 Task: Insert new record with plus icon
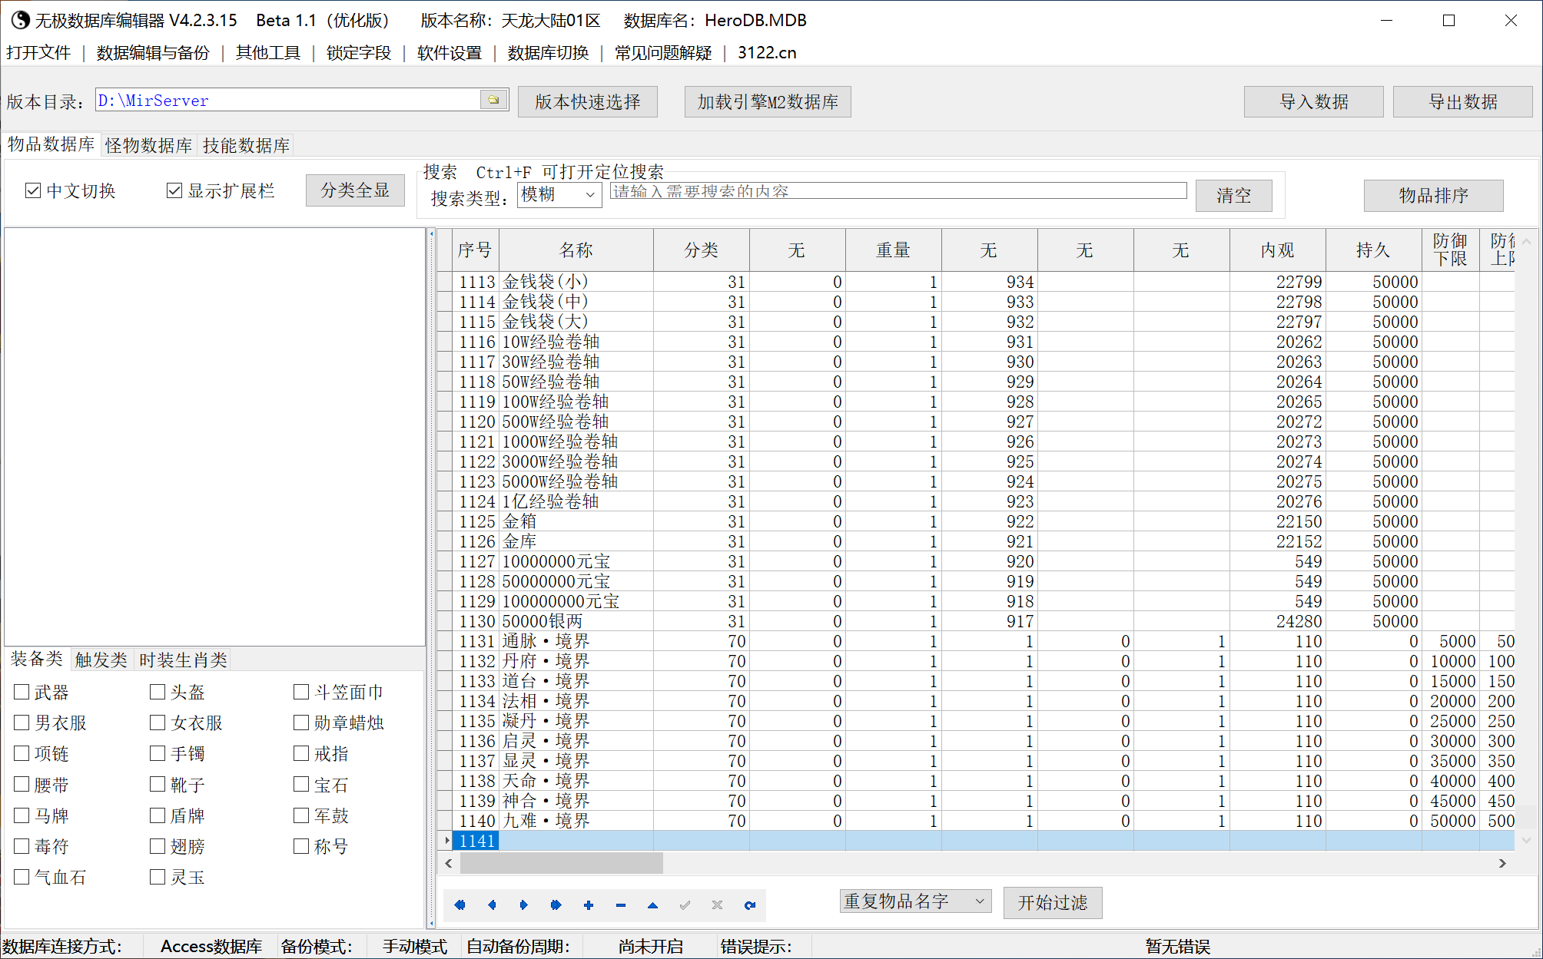589,904
